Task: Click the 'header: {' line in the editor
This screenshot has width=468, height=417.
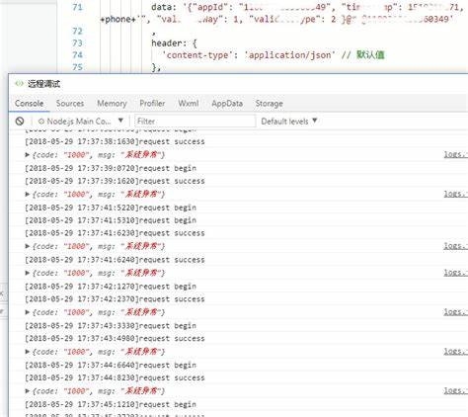Action: [174, 43]
